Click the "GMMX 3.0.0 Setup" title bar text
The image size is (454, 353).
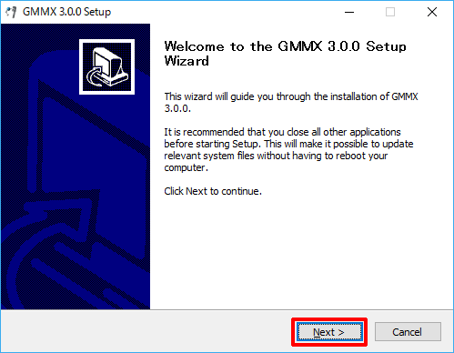click(66, 12)
